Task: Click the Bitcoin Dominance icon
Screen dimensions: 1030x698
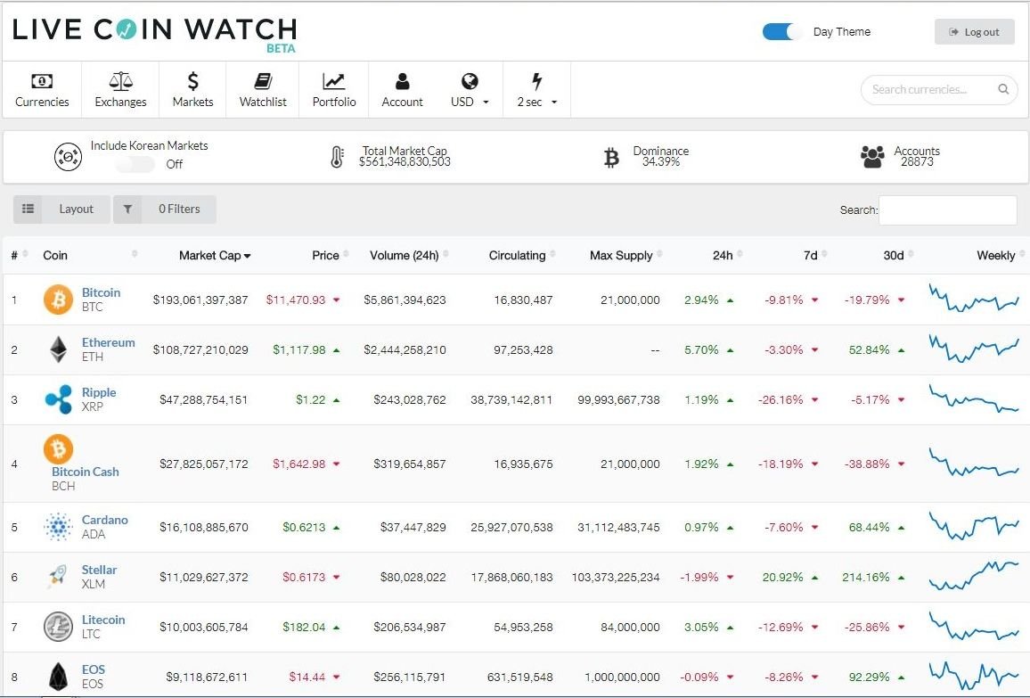Action: click(611, 158)
